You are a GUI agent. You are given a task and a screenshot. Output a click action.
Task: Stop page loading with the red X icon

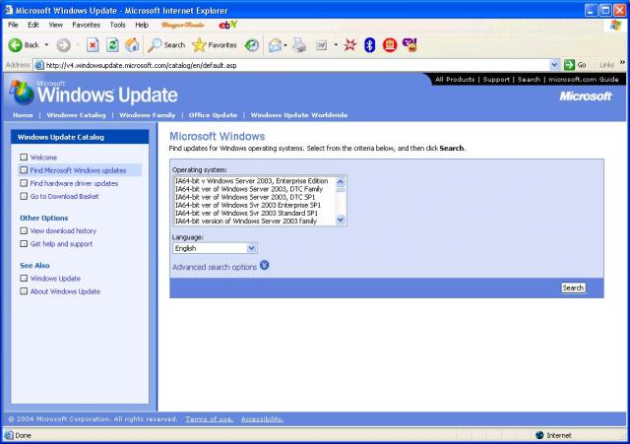[93, 45]
